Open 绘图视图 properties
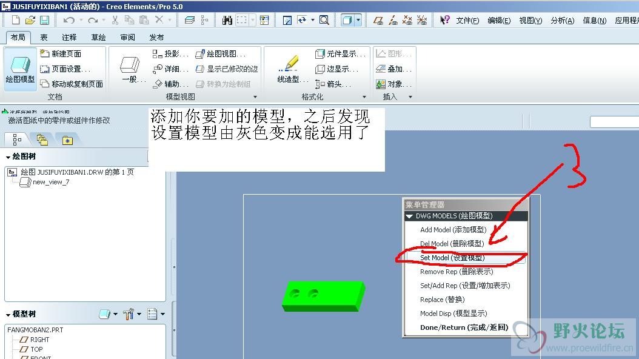The image size is (639, 359). tap(221, 53)
